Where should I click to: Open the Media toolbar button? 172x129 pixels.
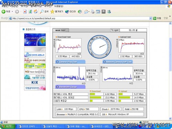(x=71, y=12)
